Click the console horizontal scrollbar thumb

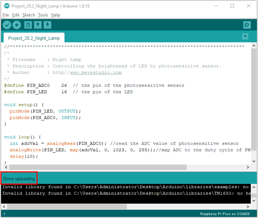point(67,206)
